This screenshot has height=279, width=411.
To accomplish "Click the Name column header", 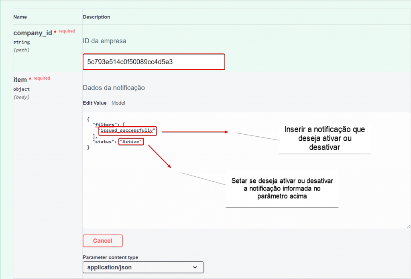I will pos(20,17).
